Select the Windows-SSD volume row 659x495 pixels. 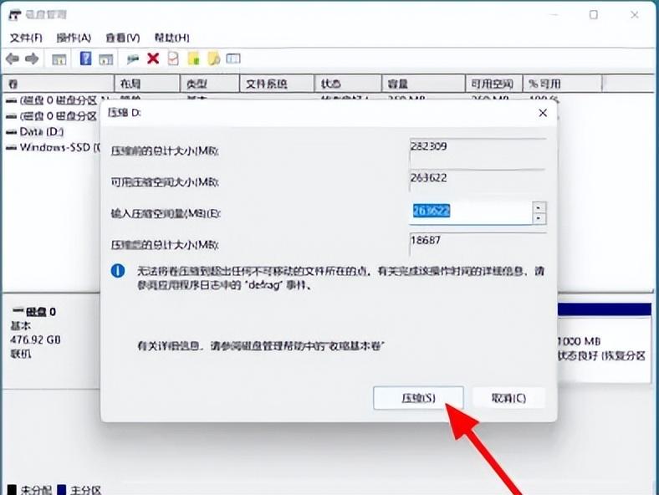52,147
